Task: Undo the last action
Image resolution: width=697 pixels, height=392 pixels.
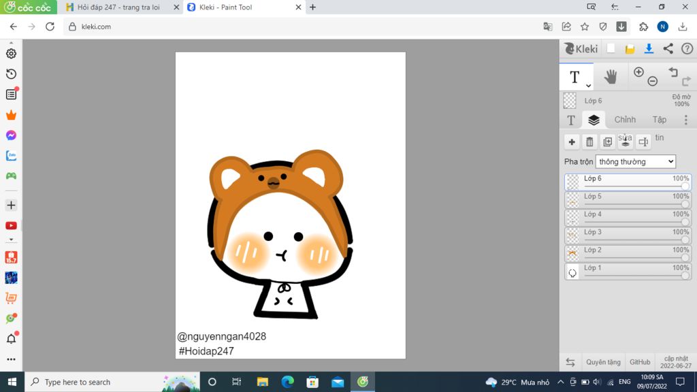Action: (x=673, y=72)
